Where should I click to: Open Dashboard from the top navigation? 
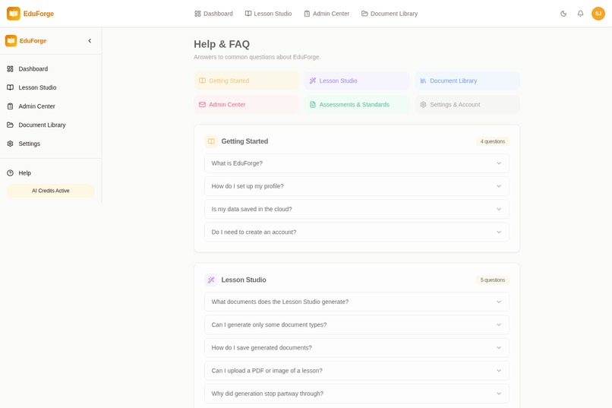pyautogui.click(x=213, y=14)
